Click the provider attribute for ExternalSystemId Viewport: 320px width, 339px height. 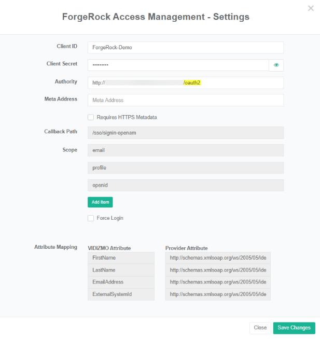click(218, 294)
